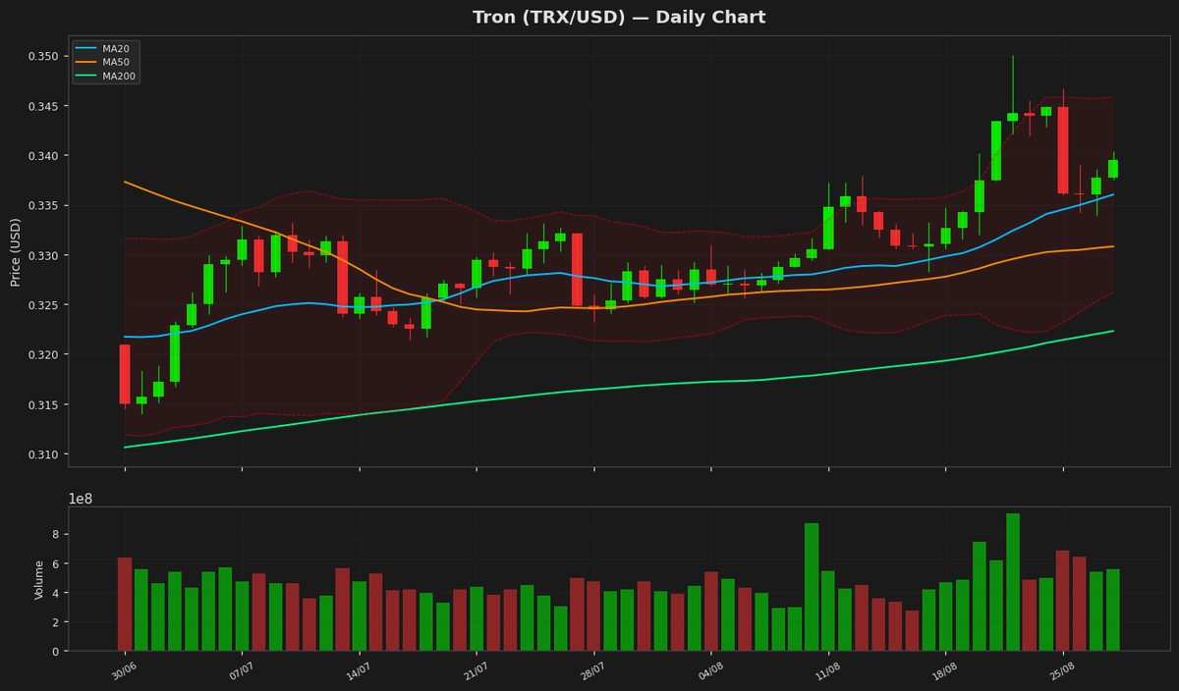1179x691 pixels.
Task: Click the 30/06 date label
Action: coord(124,669)
